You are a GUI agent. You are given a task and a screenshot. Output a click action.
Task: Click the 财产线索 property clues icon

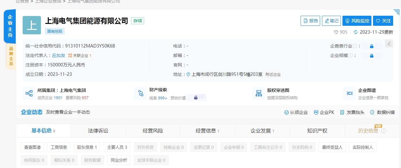coord(140,93)
